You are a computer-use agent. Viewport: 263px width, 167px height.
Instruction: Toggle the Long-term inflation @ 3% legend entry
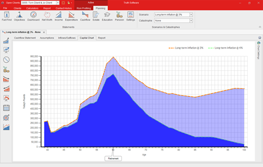(x=186, y=48)
